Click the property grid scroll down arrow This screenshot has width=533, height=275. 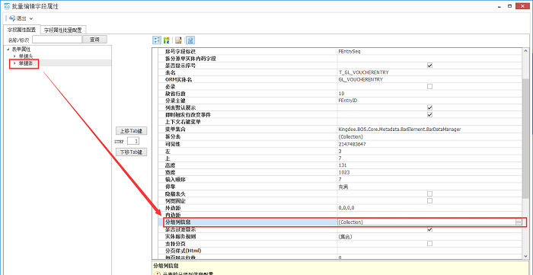pos(525,256)
